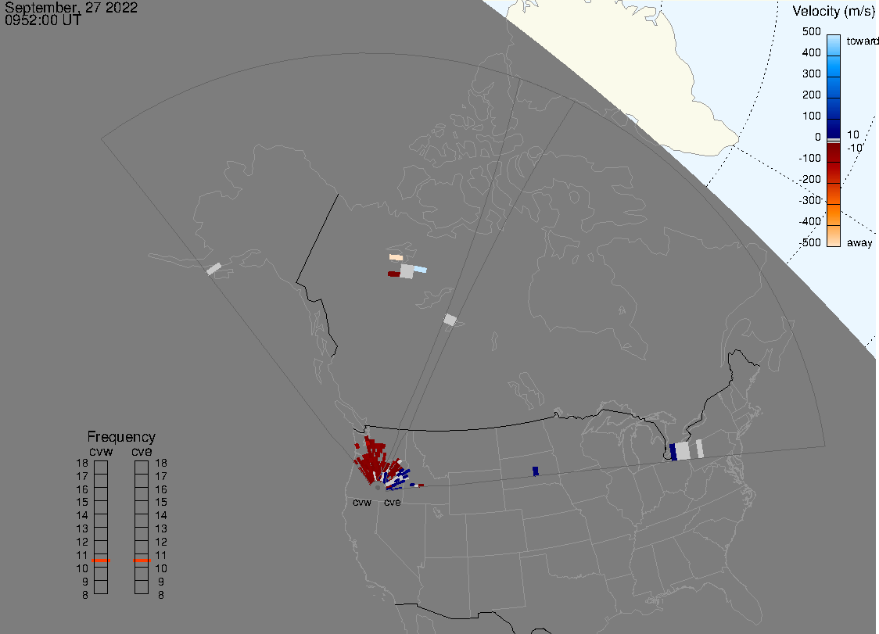
Task: Click the orange marker on the cve frequency bar
Action: tap(142, 561)
